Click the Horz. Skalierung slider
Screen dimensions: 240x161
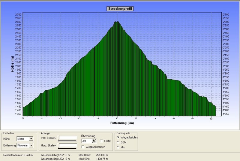(x=67, y=146)
